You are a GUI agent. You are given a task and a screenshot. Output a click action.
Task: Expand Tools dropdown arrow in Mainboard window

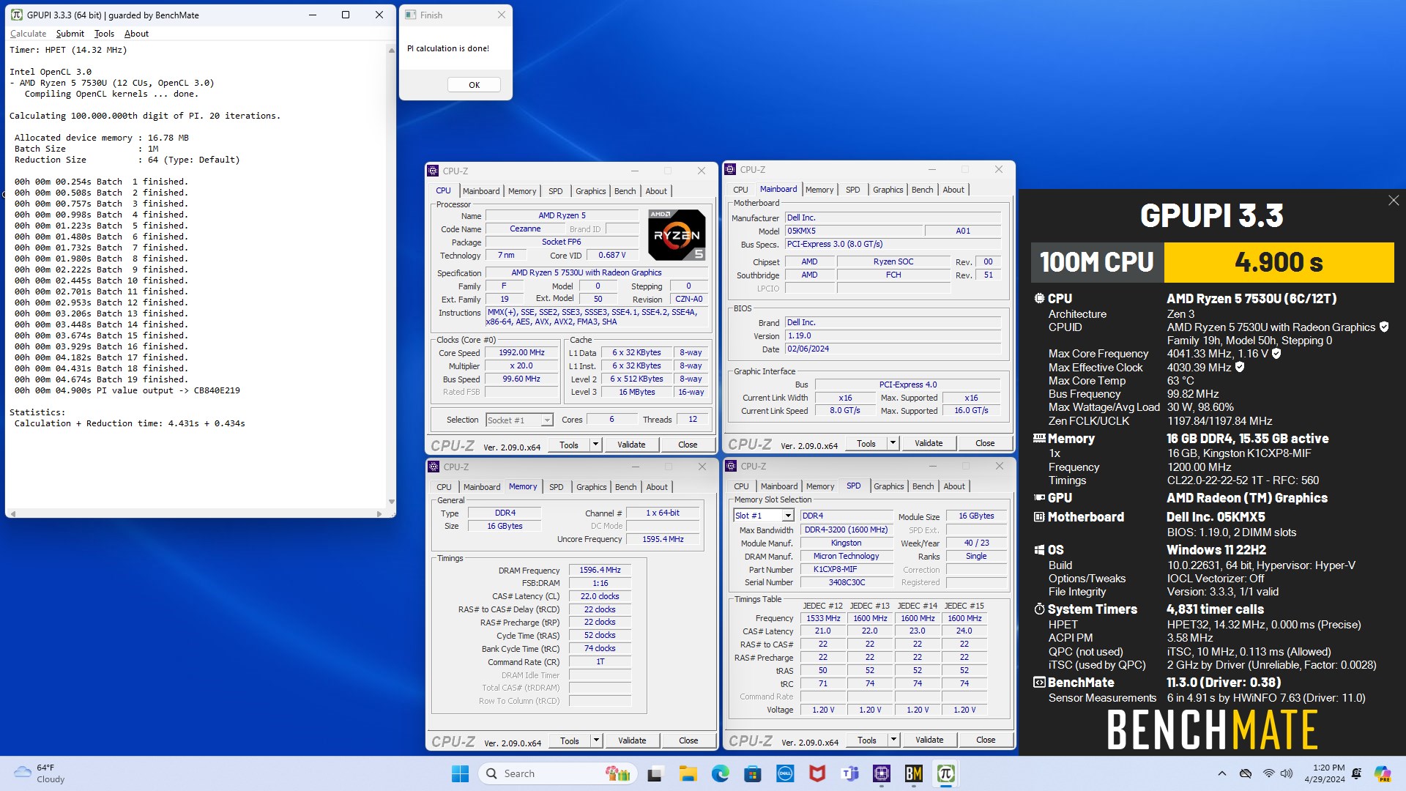point(893,443)
